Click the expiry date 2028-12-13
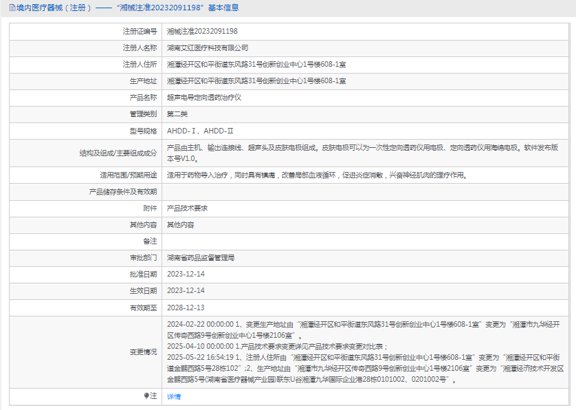Viewport: 576px width, 410px height. 186,307
